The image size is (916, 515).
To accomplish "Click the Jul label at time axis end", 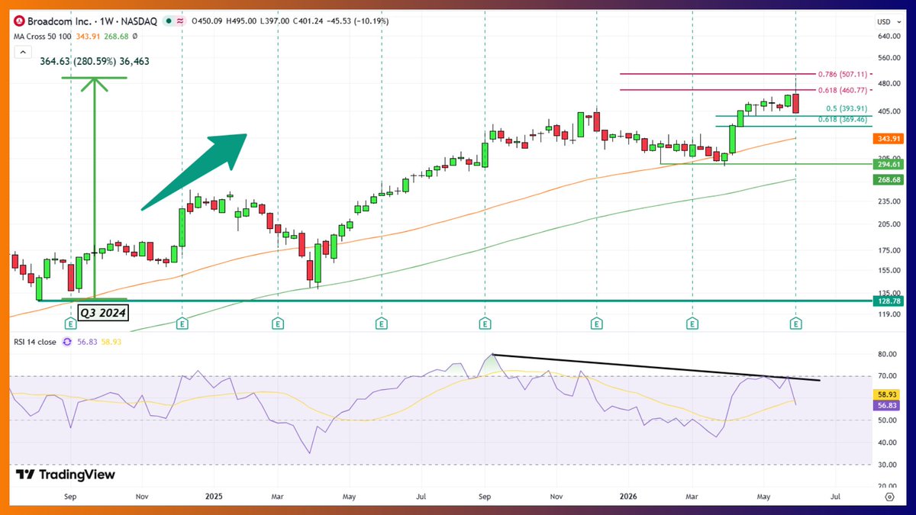I will click(835, 496).
